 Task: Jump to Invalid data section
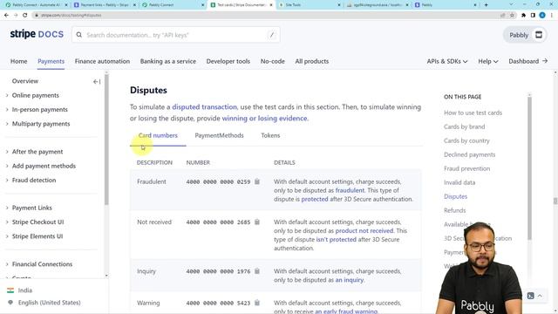tap(459, 182)
